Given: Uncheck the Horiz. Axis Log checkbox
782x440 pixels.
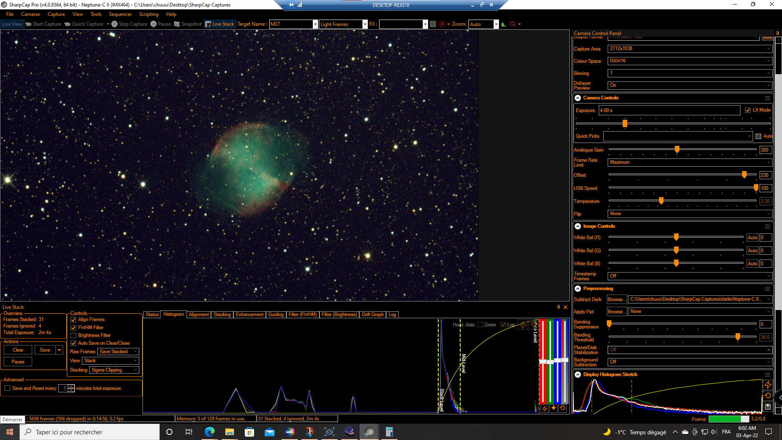Looking at the screenshot, I should coord(503,325).
